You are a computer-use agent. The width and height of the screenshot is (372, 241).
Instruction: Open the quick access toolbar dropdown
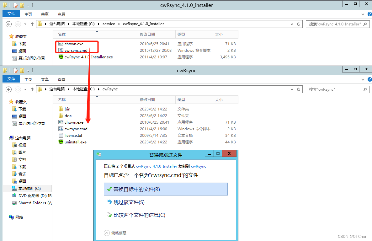27,5
